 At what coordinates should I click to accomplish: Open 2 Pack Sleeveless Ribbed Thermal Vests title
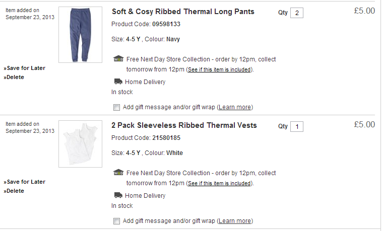(x=184, y=125)
